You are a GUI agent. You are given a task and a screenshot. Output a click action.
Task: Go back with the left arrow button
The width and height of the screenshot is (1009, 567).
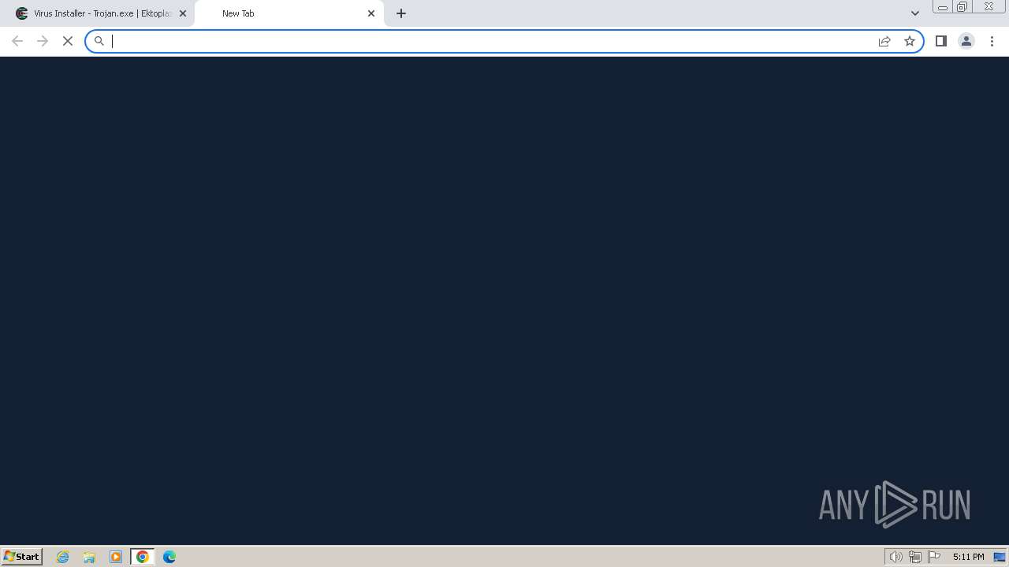(17, 41)
